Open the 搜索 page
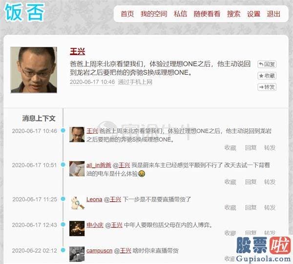 233,14
